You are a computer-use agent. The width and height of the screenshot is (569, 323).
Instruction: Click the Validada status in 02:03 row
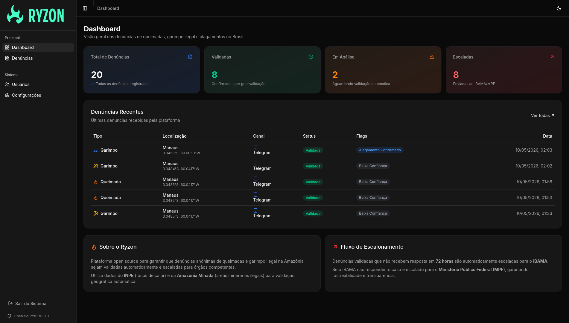pyautogui.click(x=313, y=150)
